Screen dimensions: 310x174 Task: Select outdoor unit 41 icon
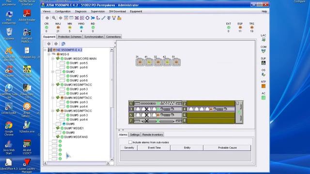tap(149, 62)
